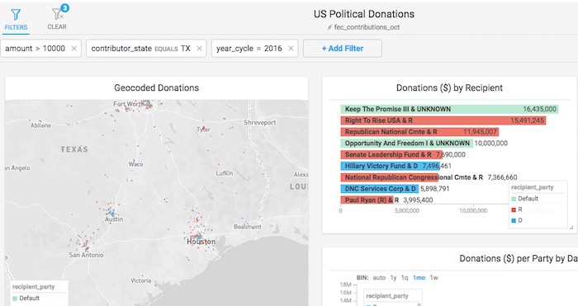The image size is (578, 306).
Task: Select the Hillary Victory Fund bar
Action: tap(390, 166)
